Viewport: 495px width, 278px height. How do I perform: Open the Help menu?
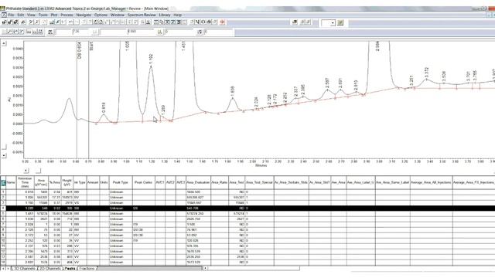coord(178,15)
